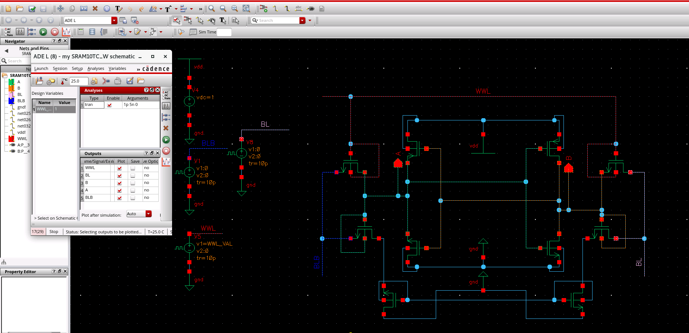The width and height of the screenshot is (689, 333).
Task: Click Stop in ADE status bar
Action: 54,232
